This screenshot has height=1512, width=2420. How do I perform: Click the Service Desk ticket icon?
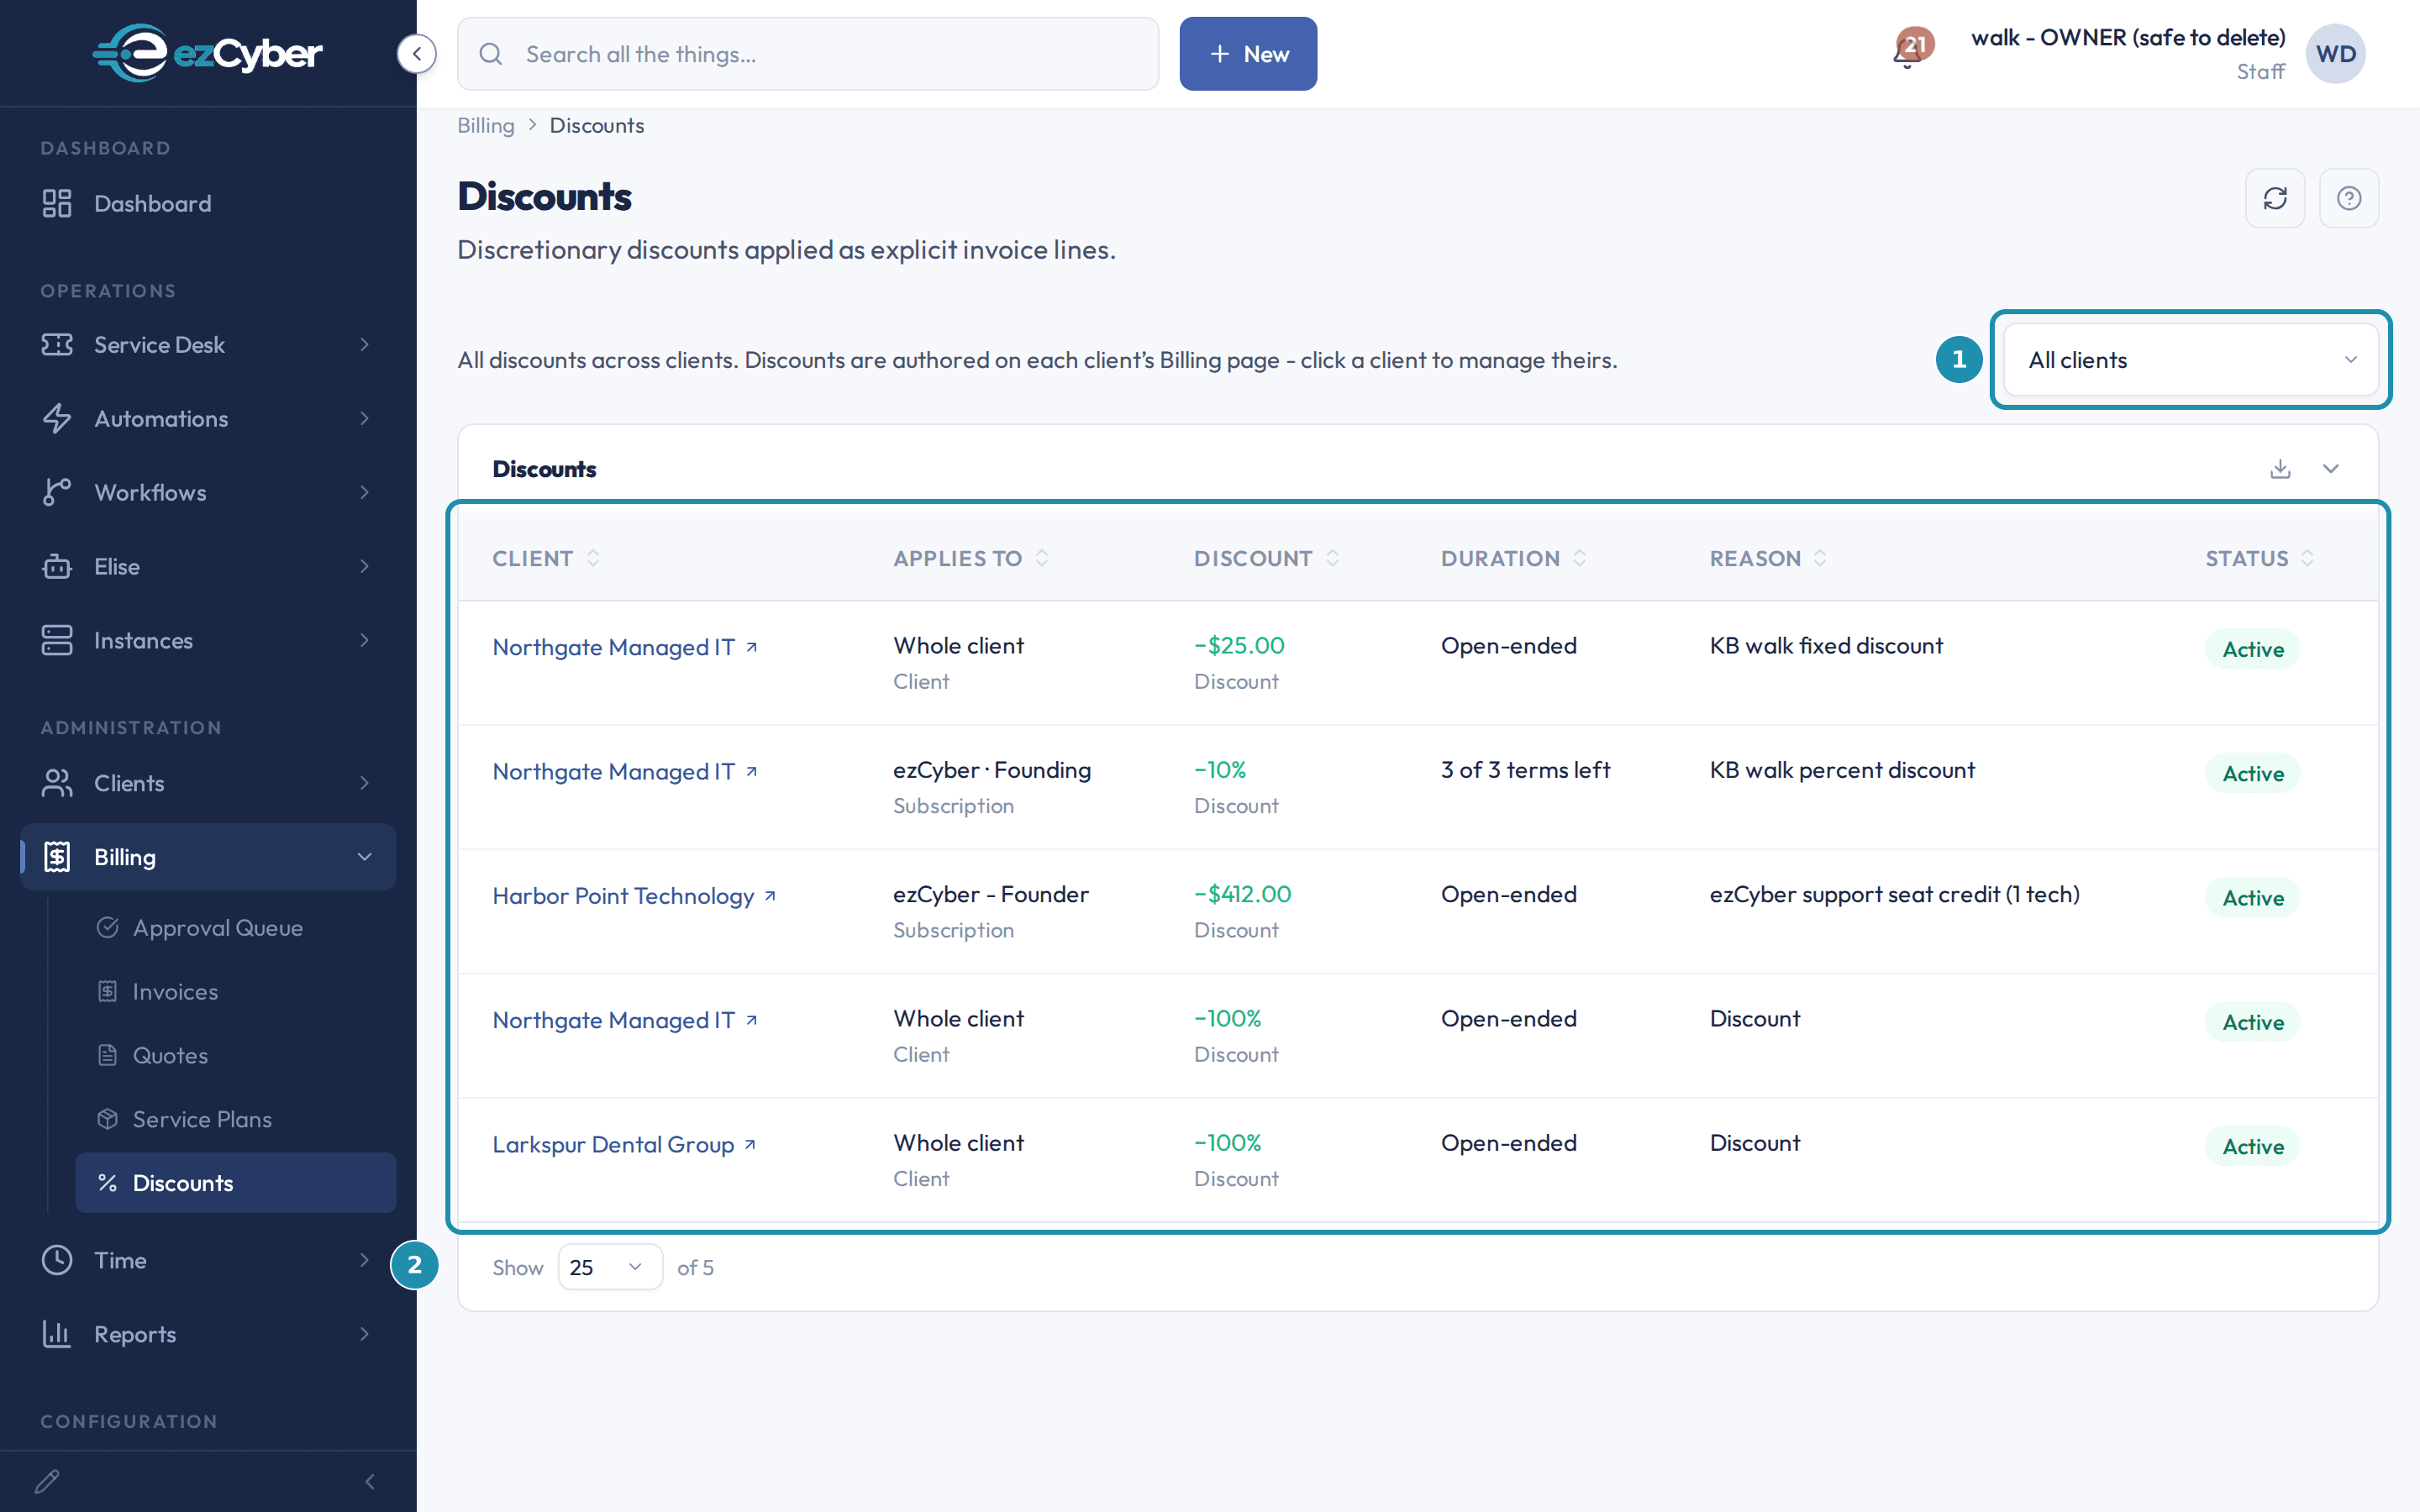pyautogui.click(x=57, y=345)
